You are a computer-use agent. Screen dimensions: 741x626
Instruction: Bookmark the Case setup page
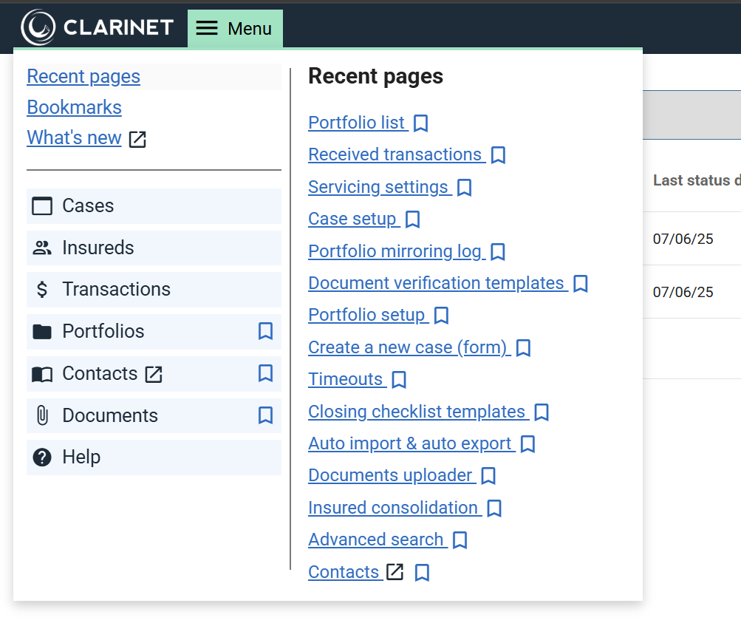click(413, 220)
